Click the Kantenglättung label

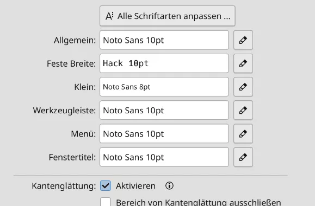[64, 186]
